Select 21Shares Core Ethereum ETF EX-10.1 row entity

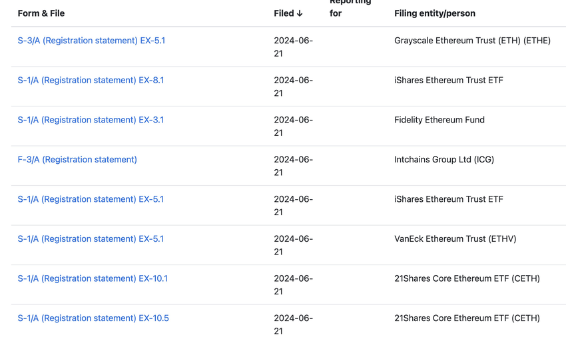[x=467, y=278]
